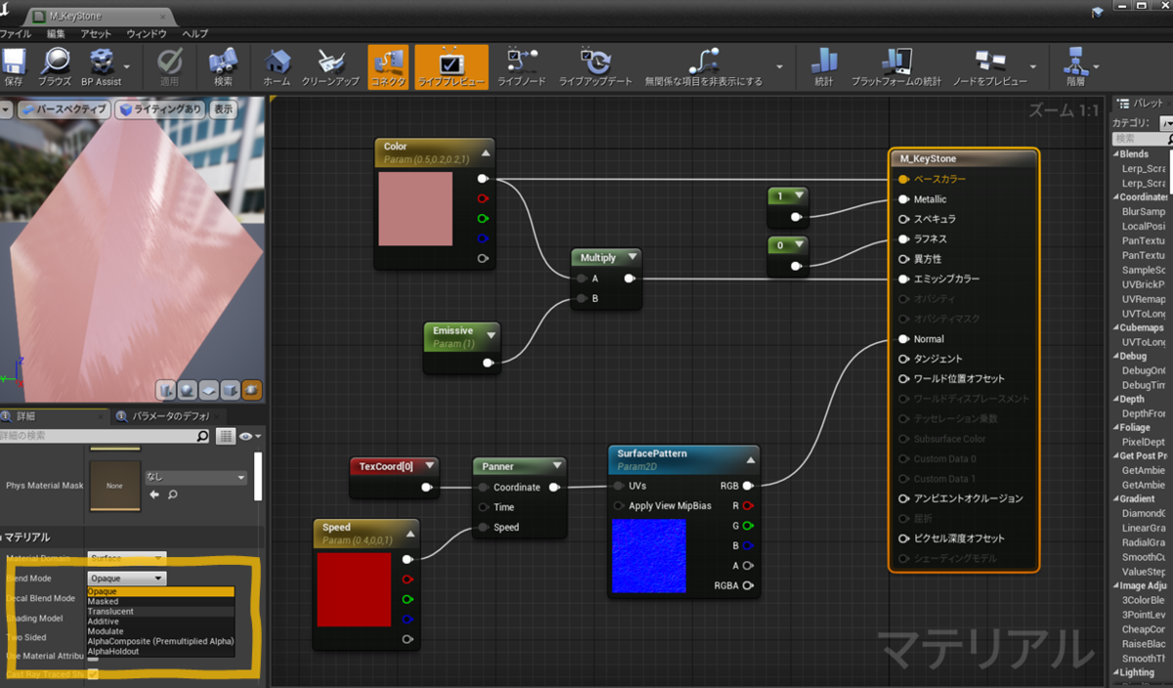Switch preview mesh to plane shape

[209, 390]
